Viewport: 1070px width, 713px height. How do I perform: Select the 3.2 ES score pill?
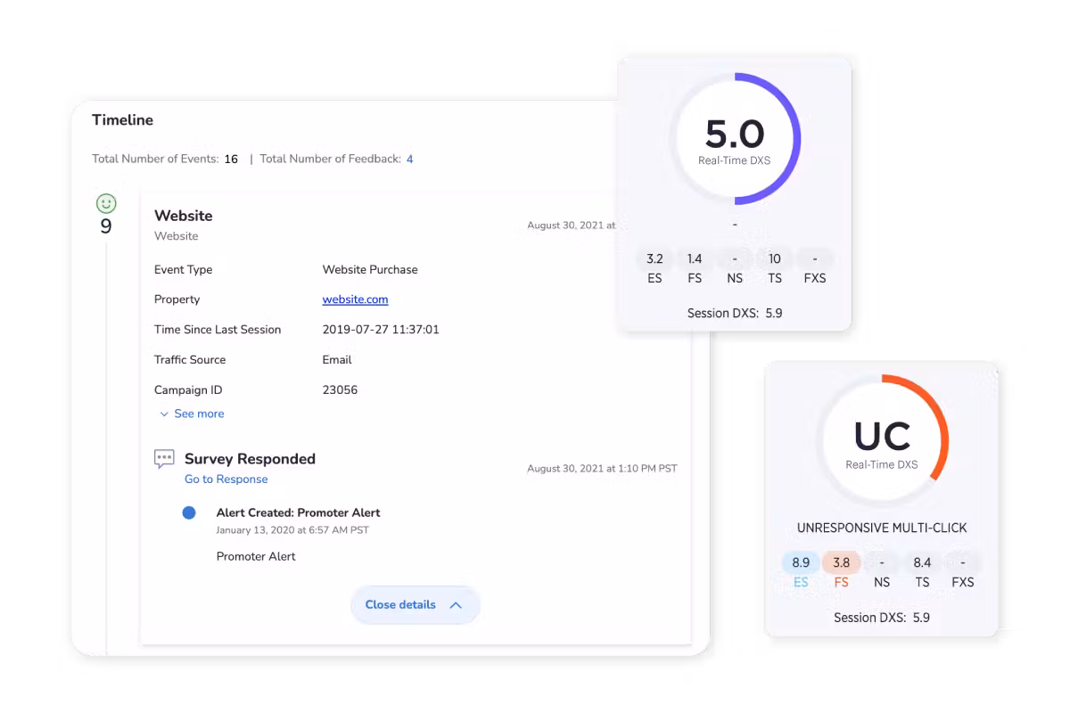tap(654, 259)
